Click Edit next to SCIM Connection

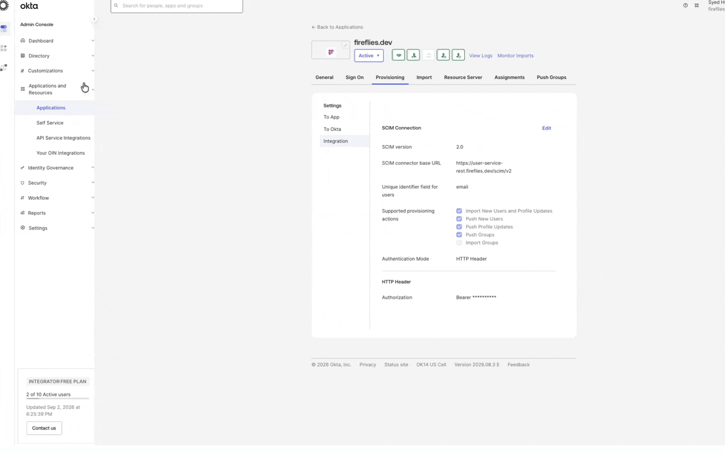pyautogui.click(x=546, y=128)
